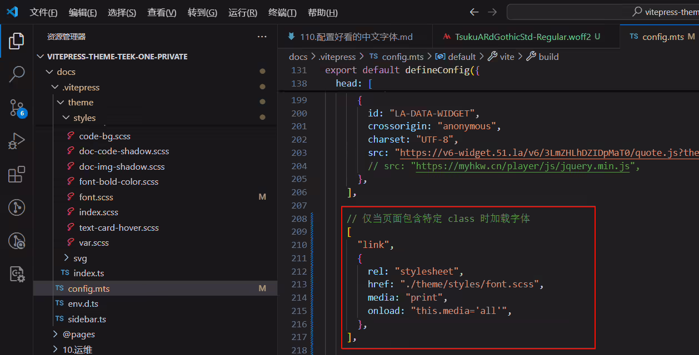Screen dimensions: 699x355
Task: Click the Go Forward arrow
Action: (x=492, y=12)
